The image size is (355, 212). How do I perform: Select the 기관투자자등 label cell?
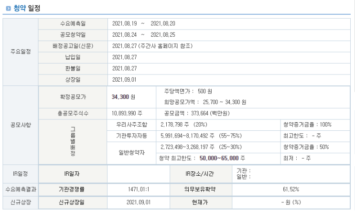pyautogui.click(x=131, y=136)
